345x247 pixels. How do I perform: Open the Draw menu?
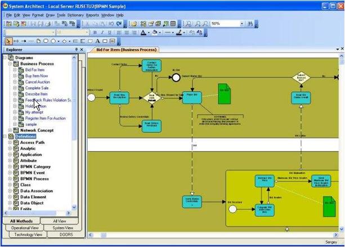click(x=50, y=15)
